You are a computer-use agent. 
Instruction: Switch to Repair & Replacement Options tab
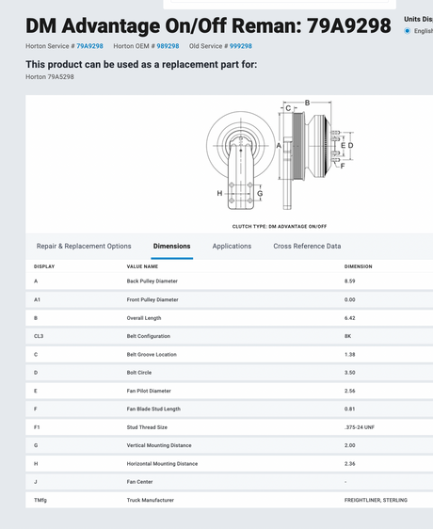pos(84,247)
